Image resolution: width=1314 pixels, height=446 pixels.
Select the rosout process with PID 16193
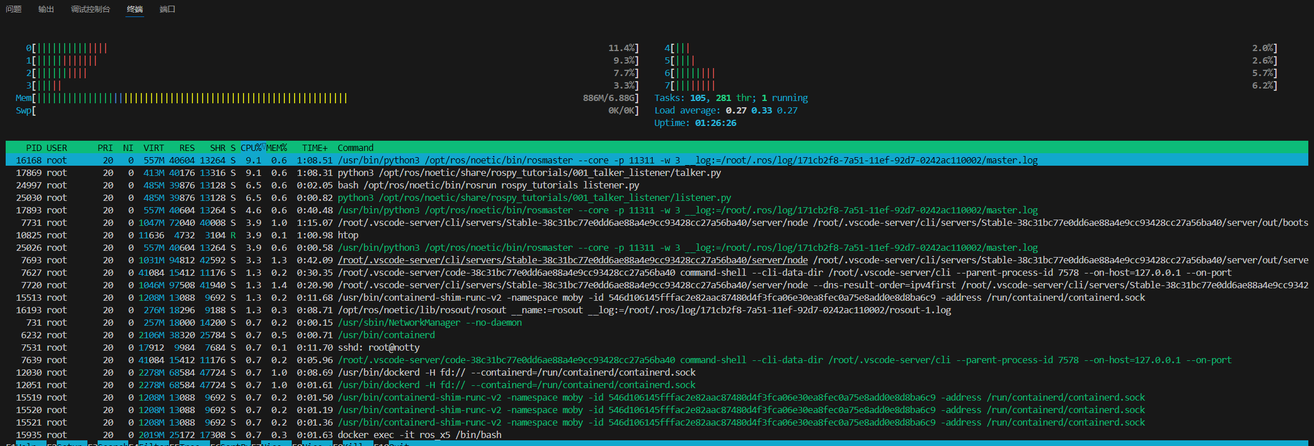coord(644,310)
